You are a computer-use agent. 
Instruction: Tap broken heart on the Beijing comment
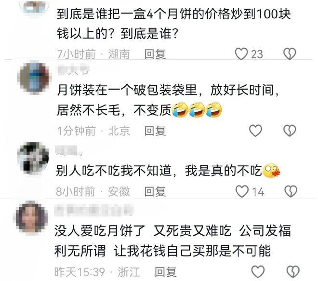tap(290, 131)
